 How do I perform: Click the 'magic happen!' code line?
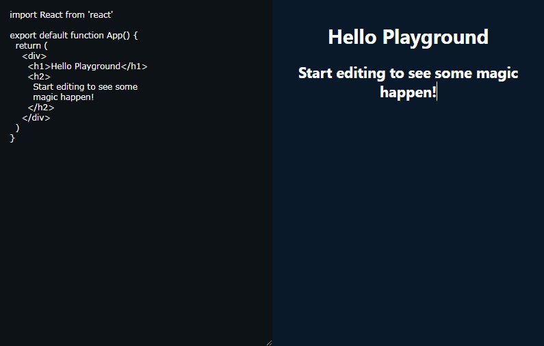pyautogui.click(x=64, y=97)
